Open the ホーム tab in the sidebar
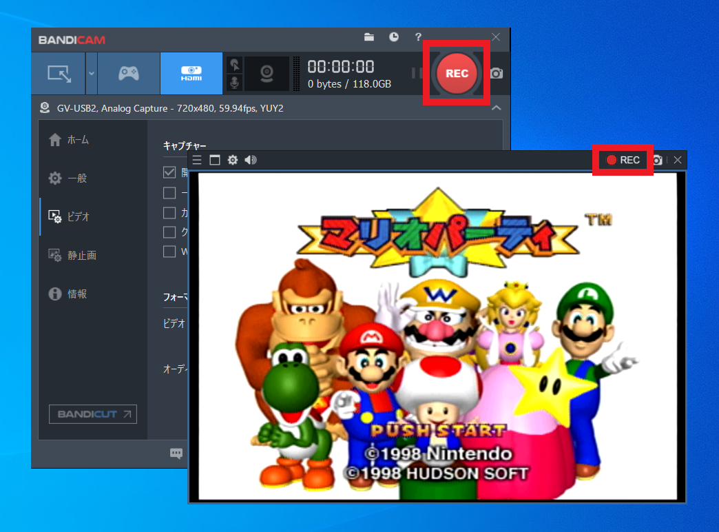 click(69, 139)
